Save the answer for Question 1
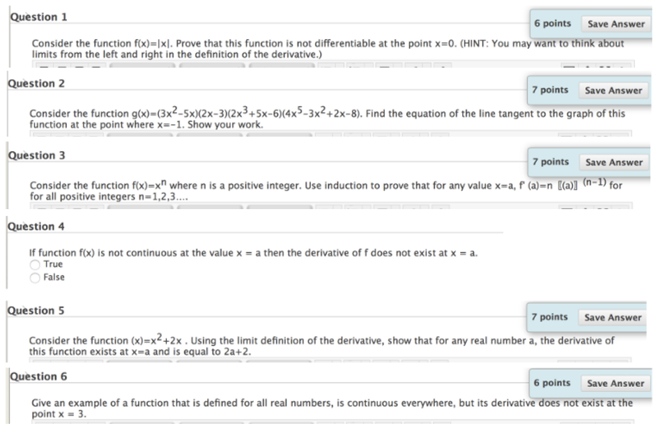 [617, 24]
